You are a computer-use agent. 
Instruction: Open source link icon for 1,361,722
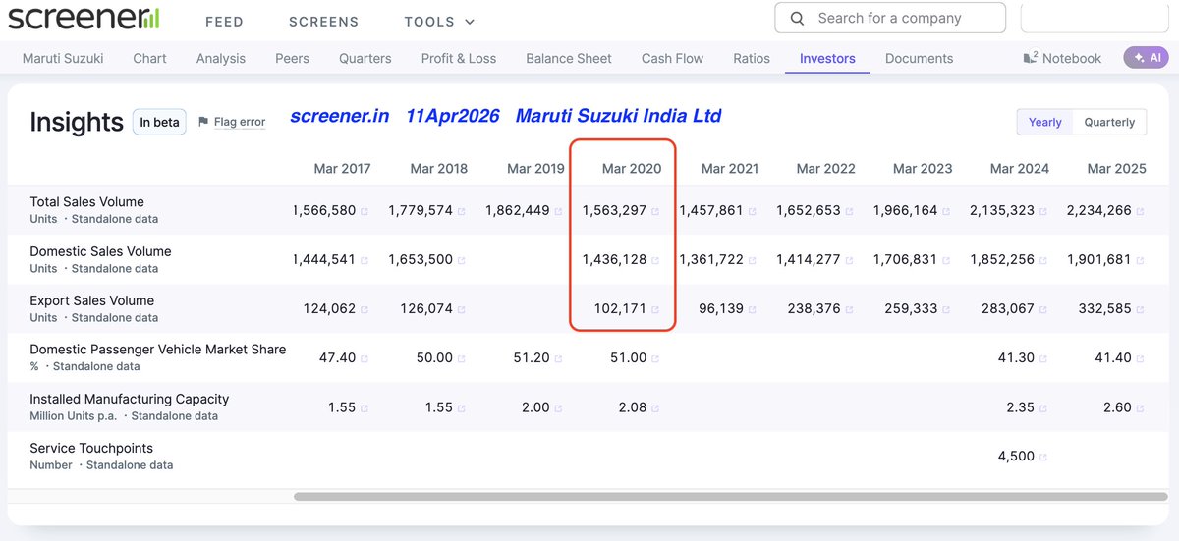point(752,260)
